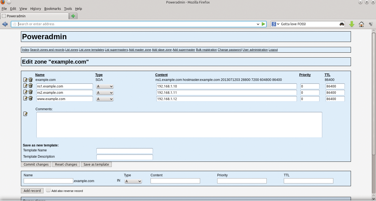The width and height of the screenshot is (376, 201).
Task: Expand type dropdown for www.example.com record
Action: click(x=105, y=99)
